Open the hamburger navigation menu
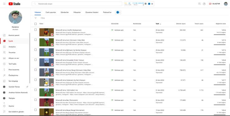 pos(4,4)
